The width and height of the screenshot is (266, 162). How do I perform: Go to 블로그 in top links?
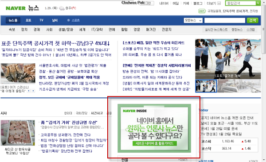pos(198,3)
